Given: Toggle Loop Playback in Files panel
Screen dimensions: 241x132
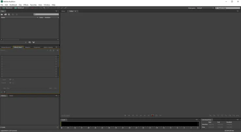Looking at the screenshot, I should coord(30,42).
